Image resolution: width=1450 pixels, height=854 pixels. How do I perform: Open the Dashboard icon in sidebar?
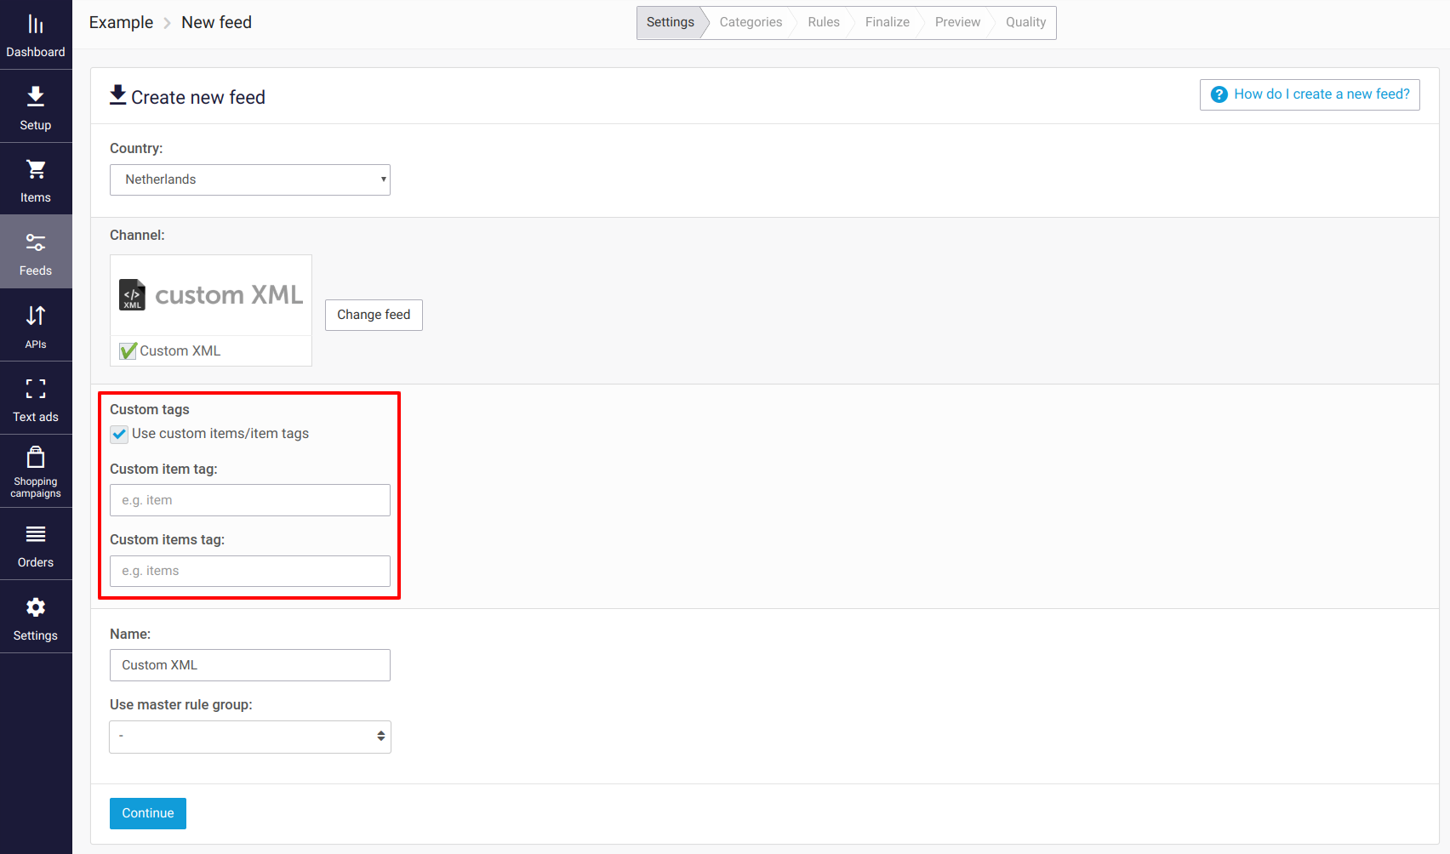36,25
